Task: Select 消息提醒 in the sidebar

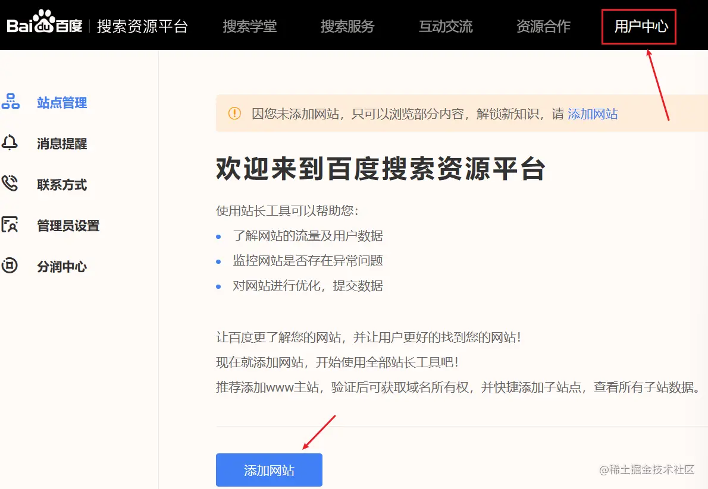Action: click(x=62, y=144)
